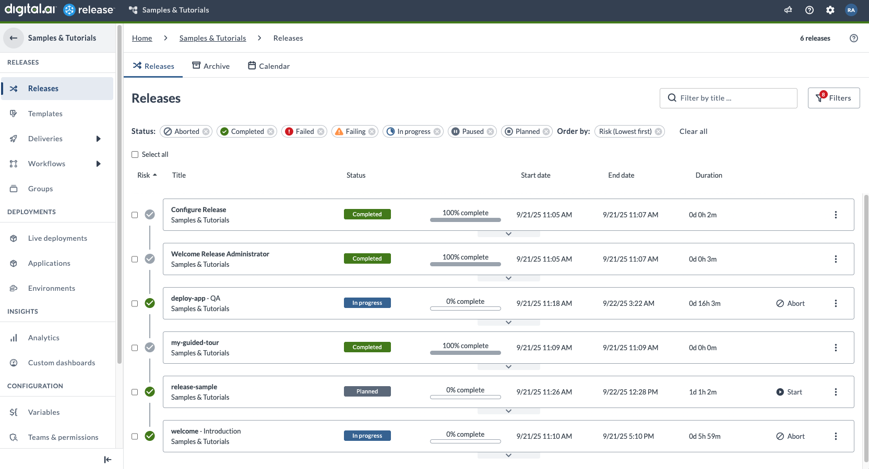Open the RA user avatar menu
This screenshot has width=869, height=469.
pyautogui.click(x=851, y=10)
